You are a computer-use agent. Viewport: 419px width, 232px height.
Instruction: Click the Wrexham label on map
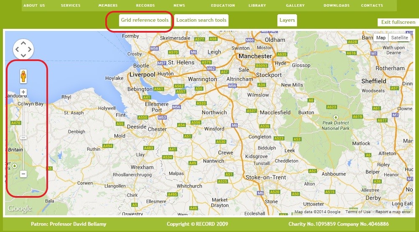tap(142, 167)
